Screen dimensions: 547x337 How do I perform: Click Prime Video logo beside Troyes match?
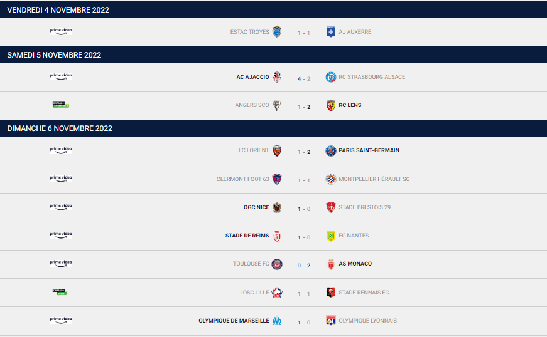pos(61,31)
